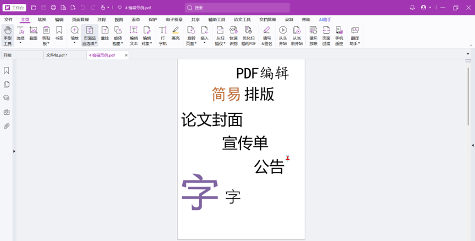Open the 翻译助手 dropdown menu
Image resolution: width=475 pixels, height=241 pixels.
pos(355,43)
